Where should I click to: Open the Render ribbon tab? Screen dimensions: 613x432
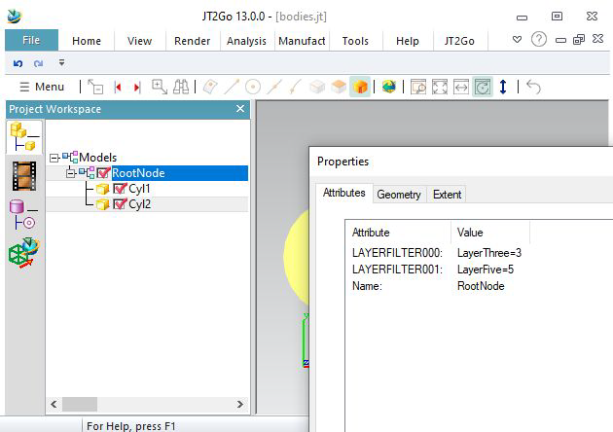(192, 41)
